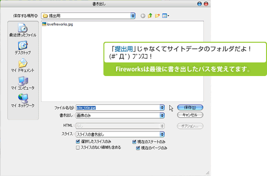Create a new folder
The height and width of the screenshot is (176, 267).
point(157,16)
